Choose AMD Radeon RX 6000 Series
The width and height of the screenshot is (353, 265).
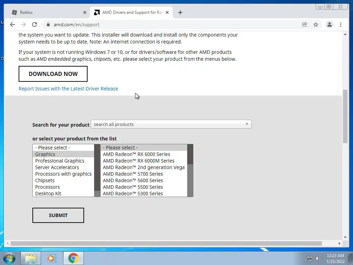[144, 154]
